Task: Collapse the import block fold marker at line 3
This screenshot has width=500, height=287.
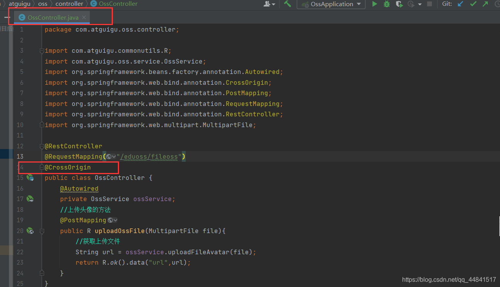Action: pyautogui.click(x=42, y=51)
